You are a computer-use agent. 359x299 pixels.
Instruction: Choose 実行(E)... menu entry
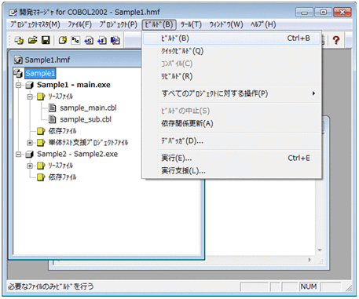(x=232, y=159)
